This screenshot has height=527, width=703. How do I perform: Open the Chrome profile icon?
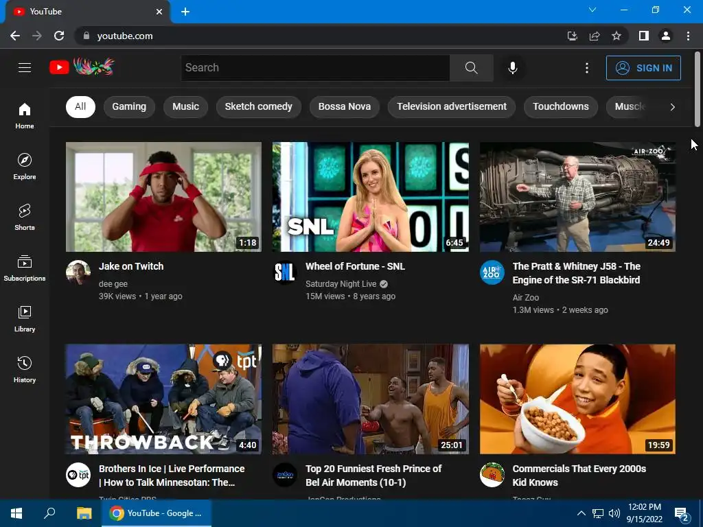(666, 36)
